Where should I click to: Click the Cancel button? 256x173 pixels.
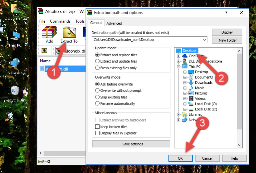[x=207, y=158]
